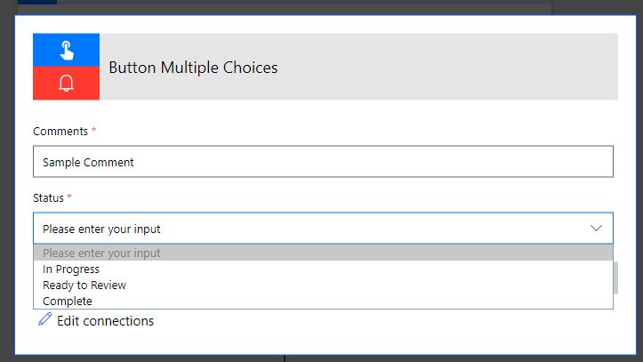The width and height of the screenshot is (643, 362).
Task: Click the Comments field label
Action: pos(60,132)
